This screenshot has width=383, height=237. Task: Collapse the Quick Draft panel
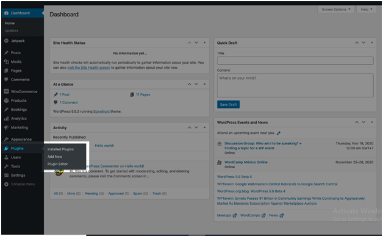(372, 43)
